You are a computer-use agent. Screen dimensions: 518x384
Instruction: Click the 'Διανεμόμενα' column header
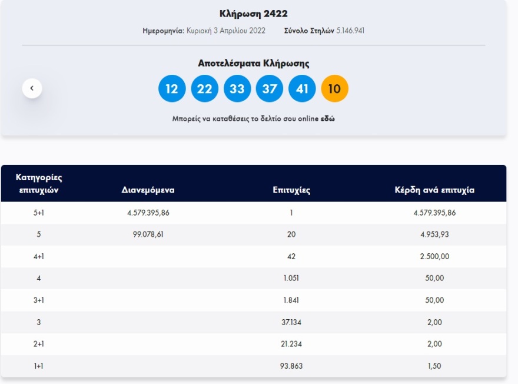tap(148, 190)
